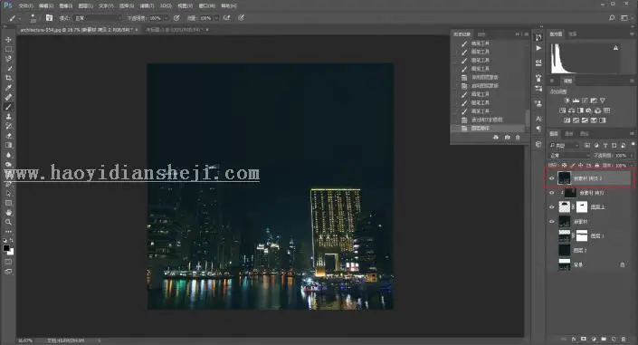
Task: Select the Gradient tool
Action: click(x=8, y=145)
